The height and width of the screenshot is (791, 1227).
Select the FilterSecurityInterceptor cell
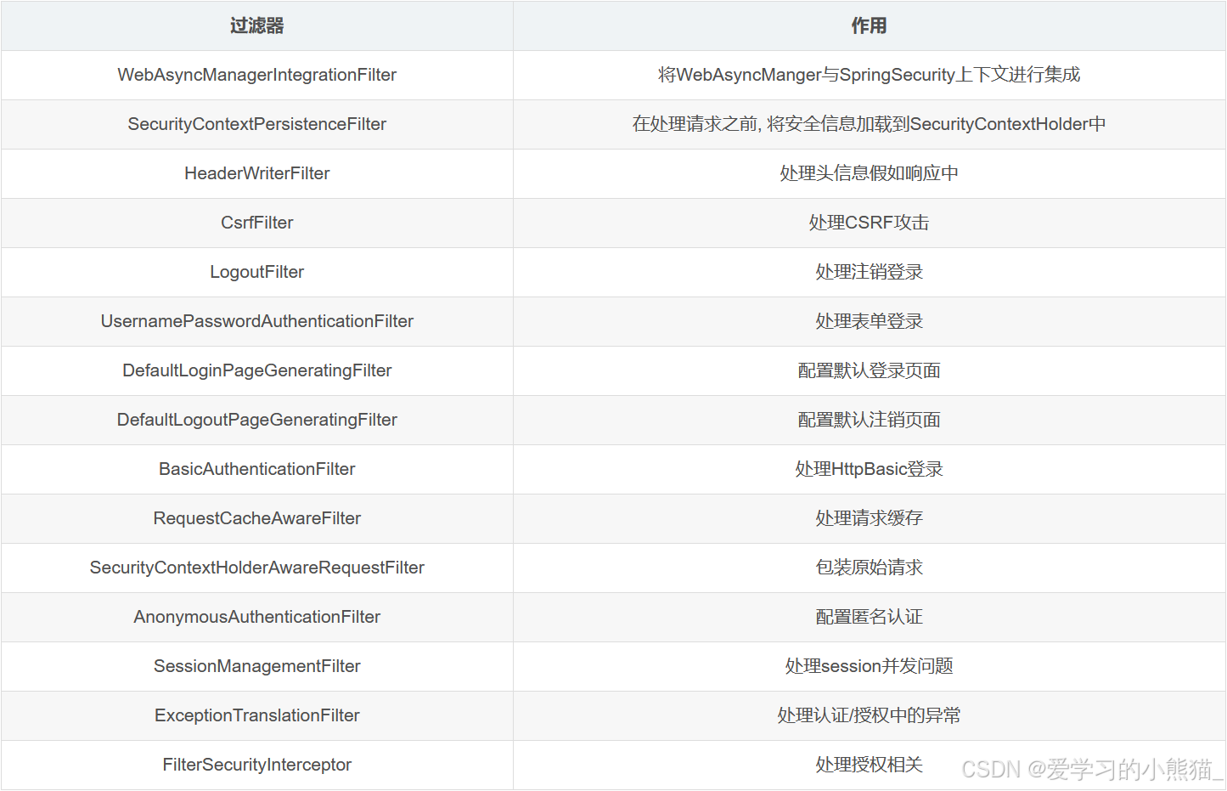point(256,765)
